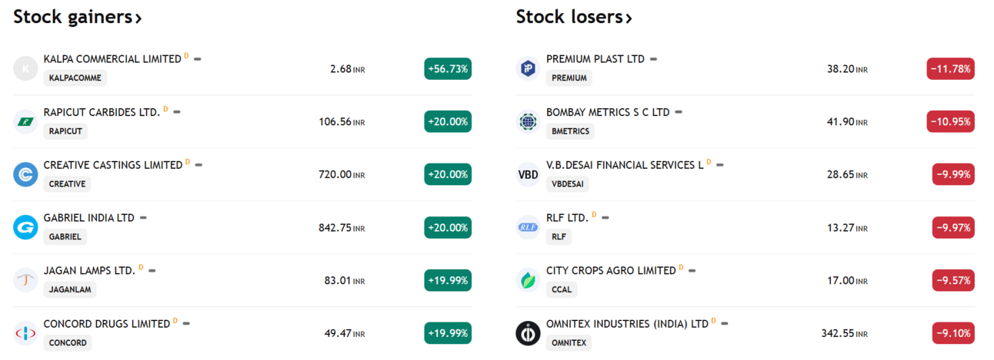The image size is (994, 360).
Task: Click the Gabriel India logo icon
Action: (x=25, y=227)
